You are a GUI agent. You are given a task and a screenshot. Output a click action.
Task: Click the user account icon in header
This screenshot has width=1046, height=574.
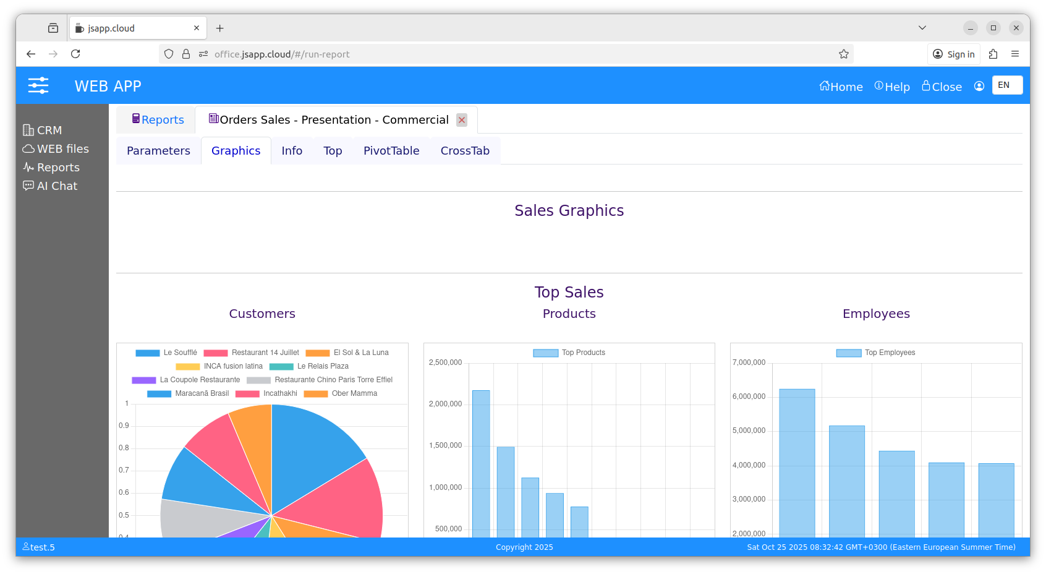tap(979, 87)
